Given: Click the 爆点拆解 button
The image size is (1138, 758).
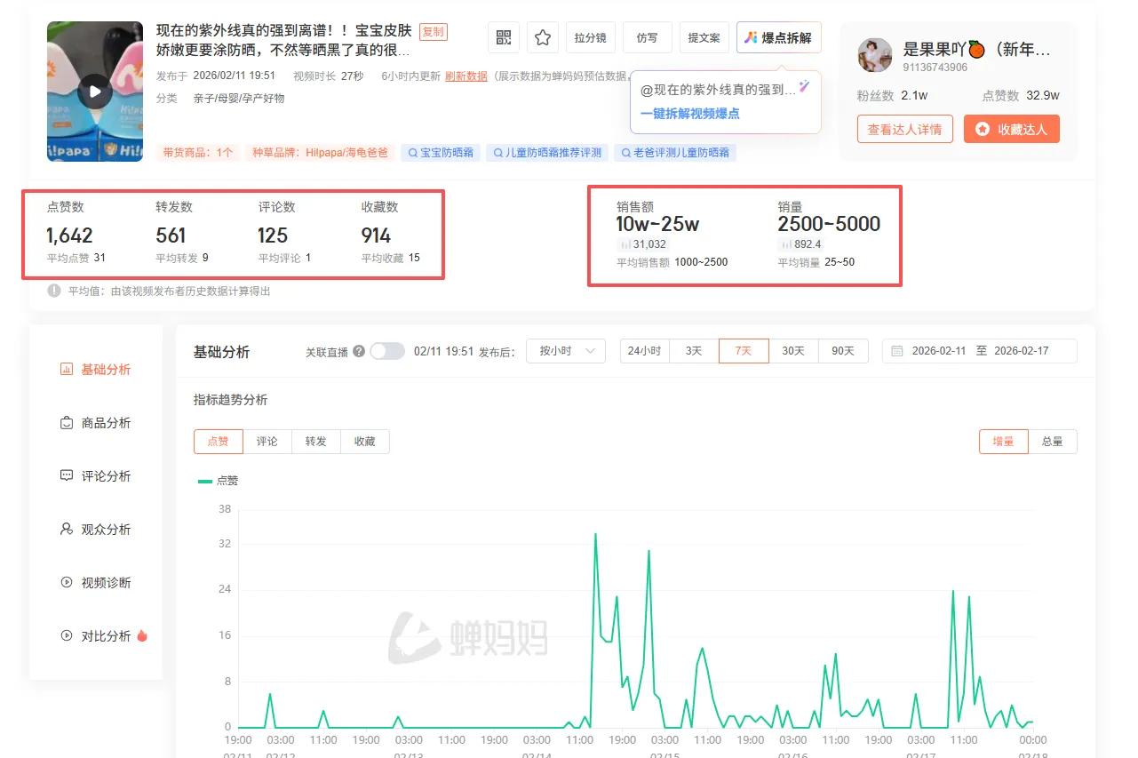Looking at the screenshot, I should coord(779,38).
